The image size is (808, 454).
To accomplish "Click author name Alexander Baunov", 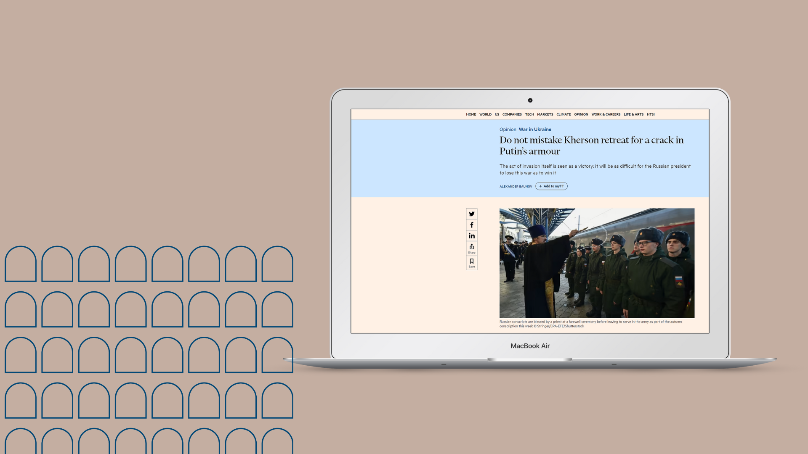I will [516, 187].
